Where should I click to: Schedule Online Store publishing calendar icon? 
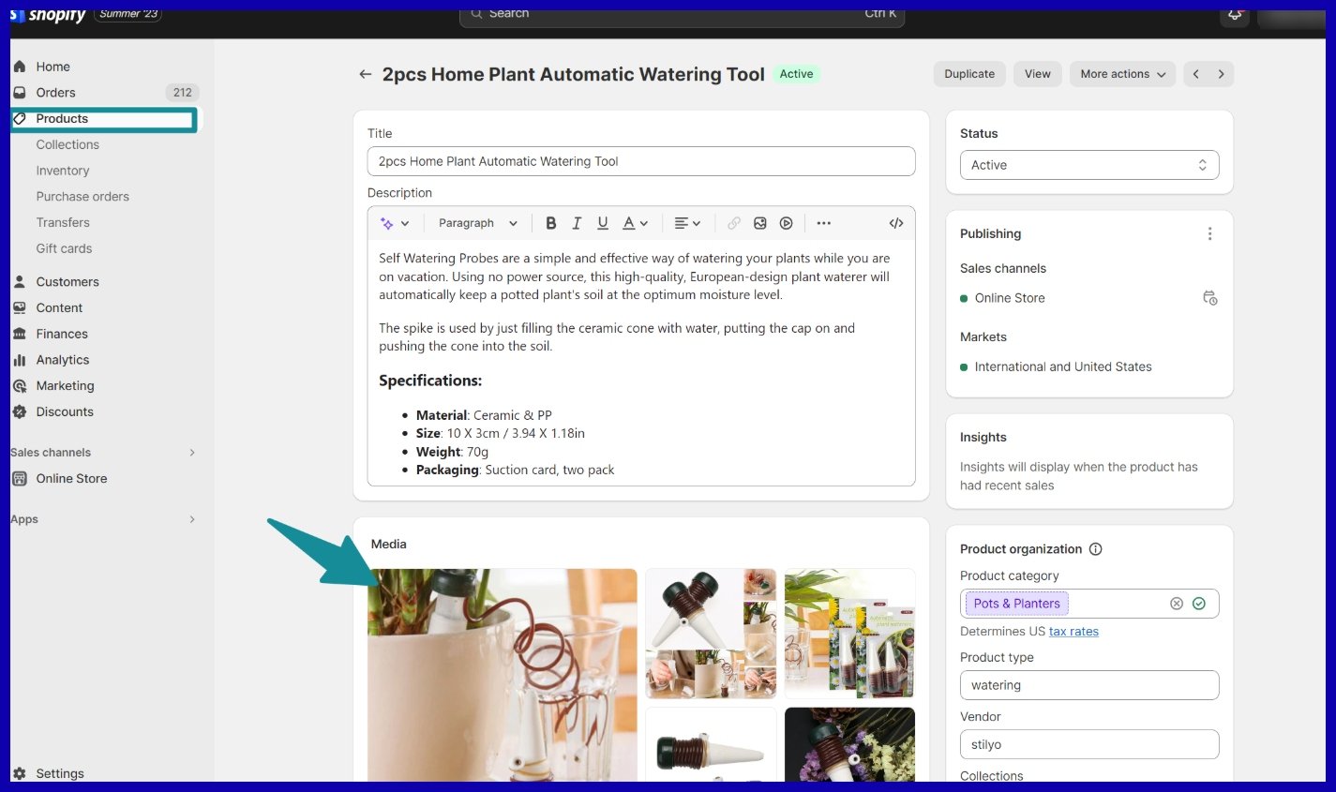[x=1209, y=298]
